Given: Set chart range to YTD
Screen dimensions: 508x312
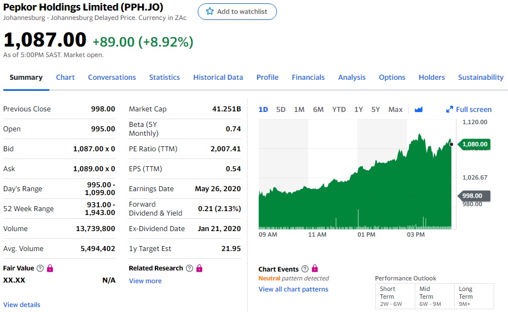Looking at the screenshot, I should coord(339,109).
